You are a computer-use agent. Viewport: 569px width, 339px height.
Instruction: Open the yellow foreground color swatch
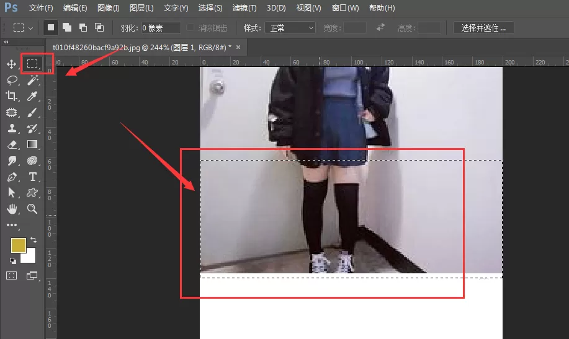(x=18, y=245)
